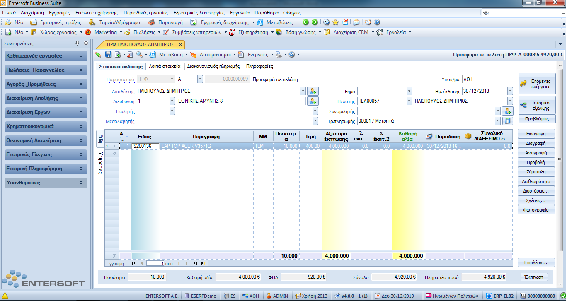Expand the Διαχείριση Έργων section
Image resolution: width=567 pixels, height=301 pixels.
[x=46, y=112]
